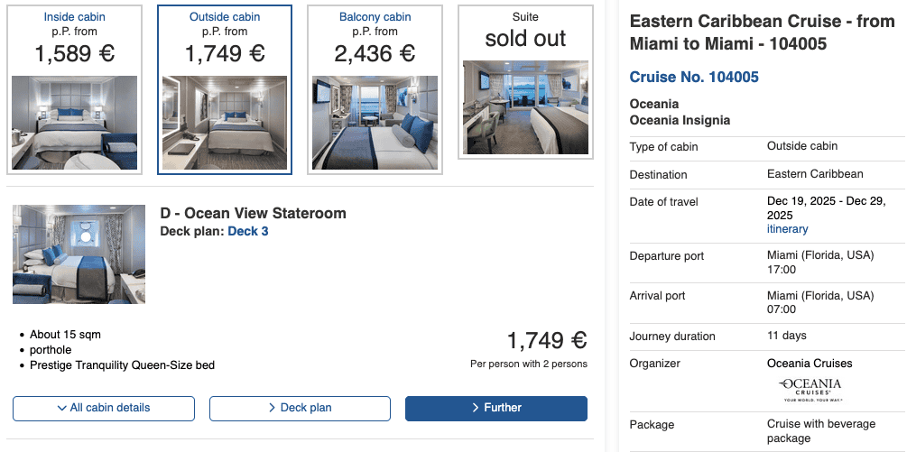Viewport: 907px width, 452px height.
Task: View the Suite cabin photo
Action: (x=525, y=107)
